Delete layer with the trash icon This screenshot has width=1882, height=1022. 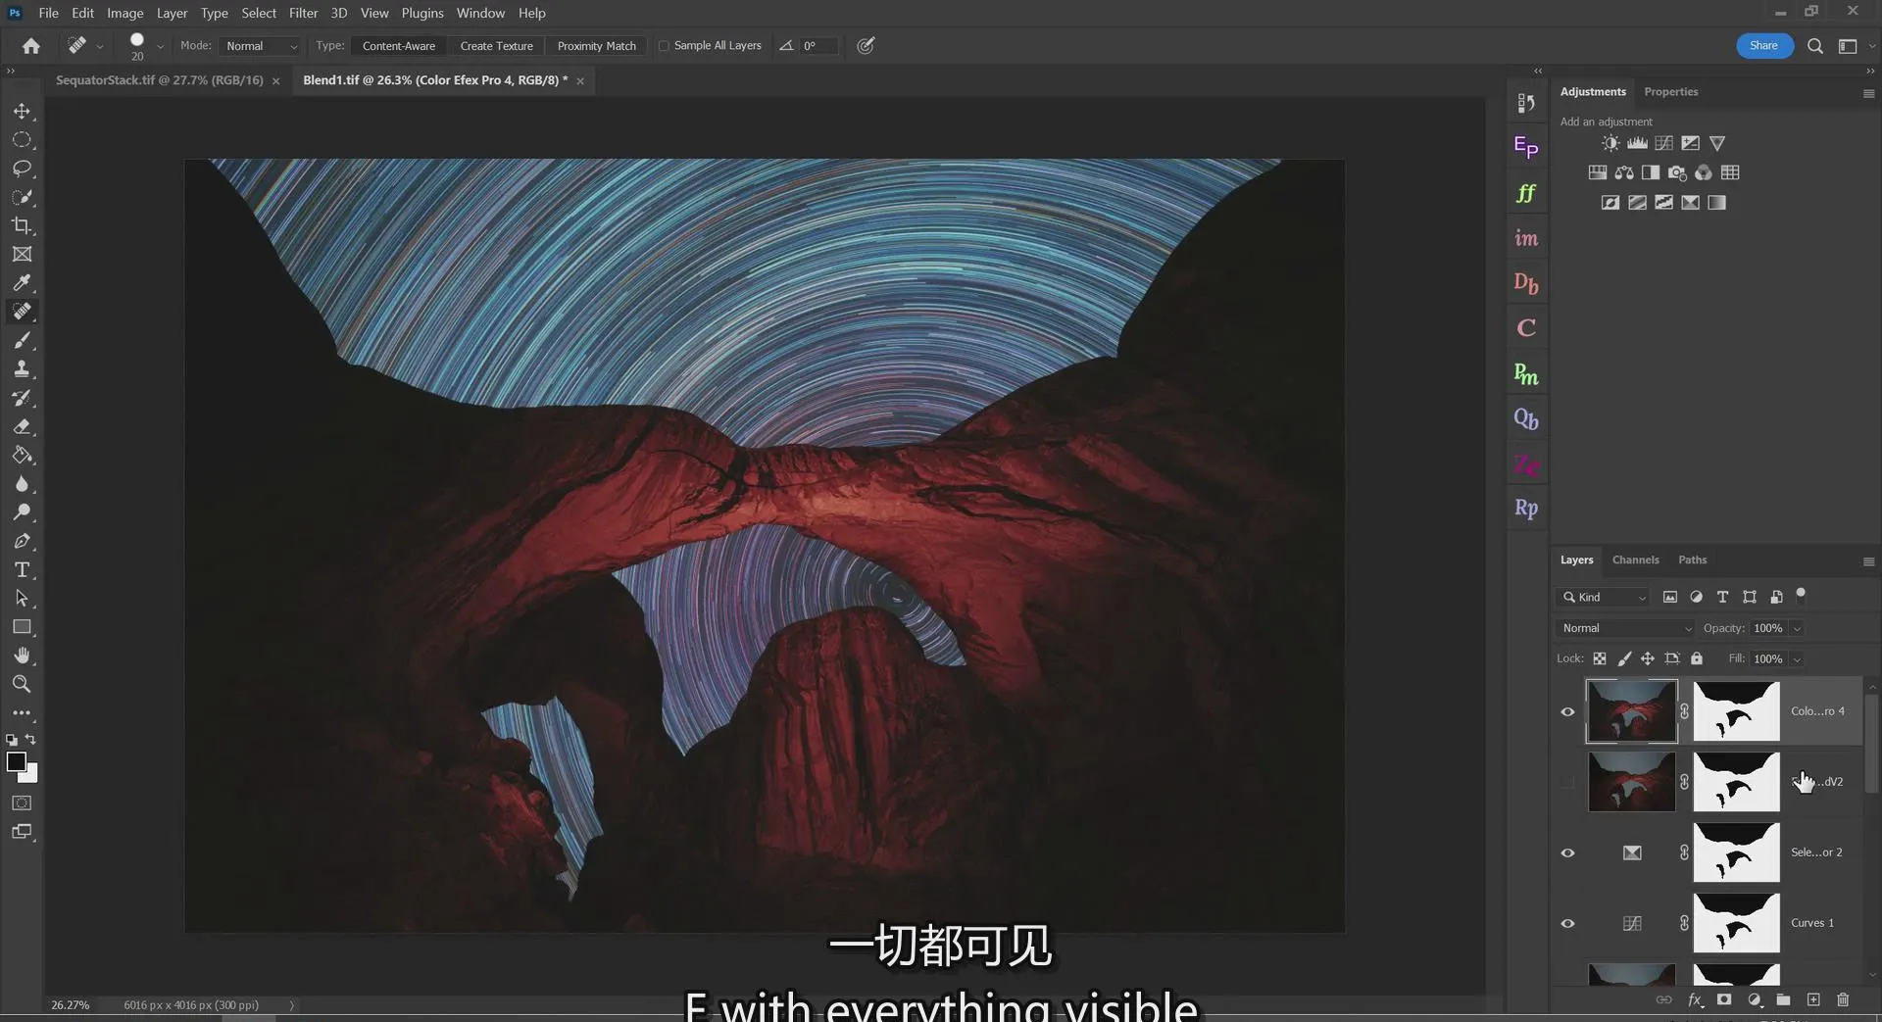(1843, 999)
